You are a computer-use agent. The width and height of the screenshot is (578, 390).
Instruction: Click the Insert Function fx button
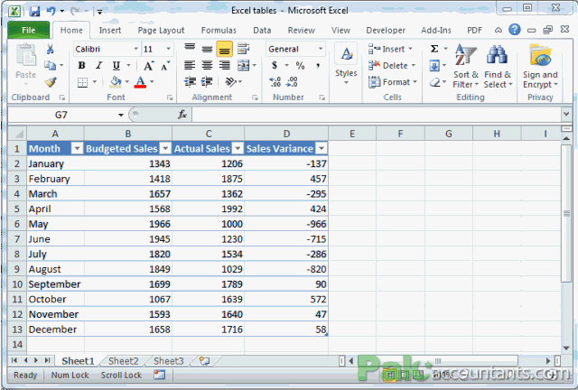(182, 115)
